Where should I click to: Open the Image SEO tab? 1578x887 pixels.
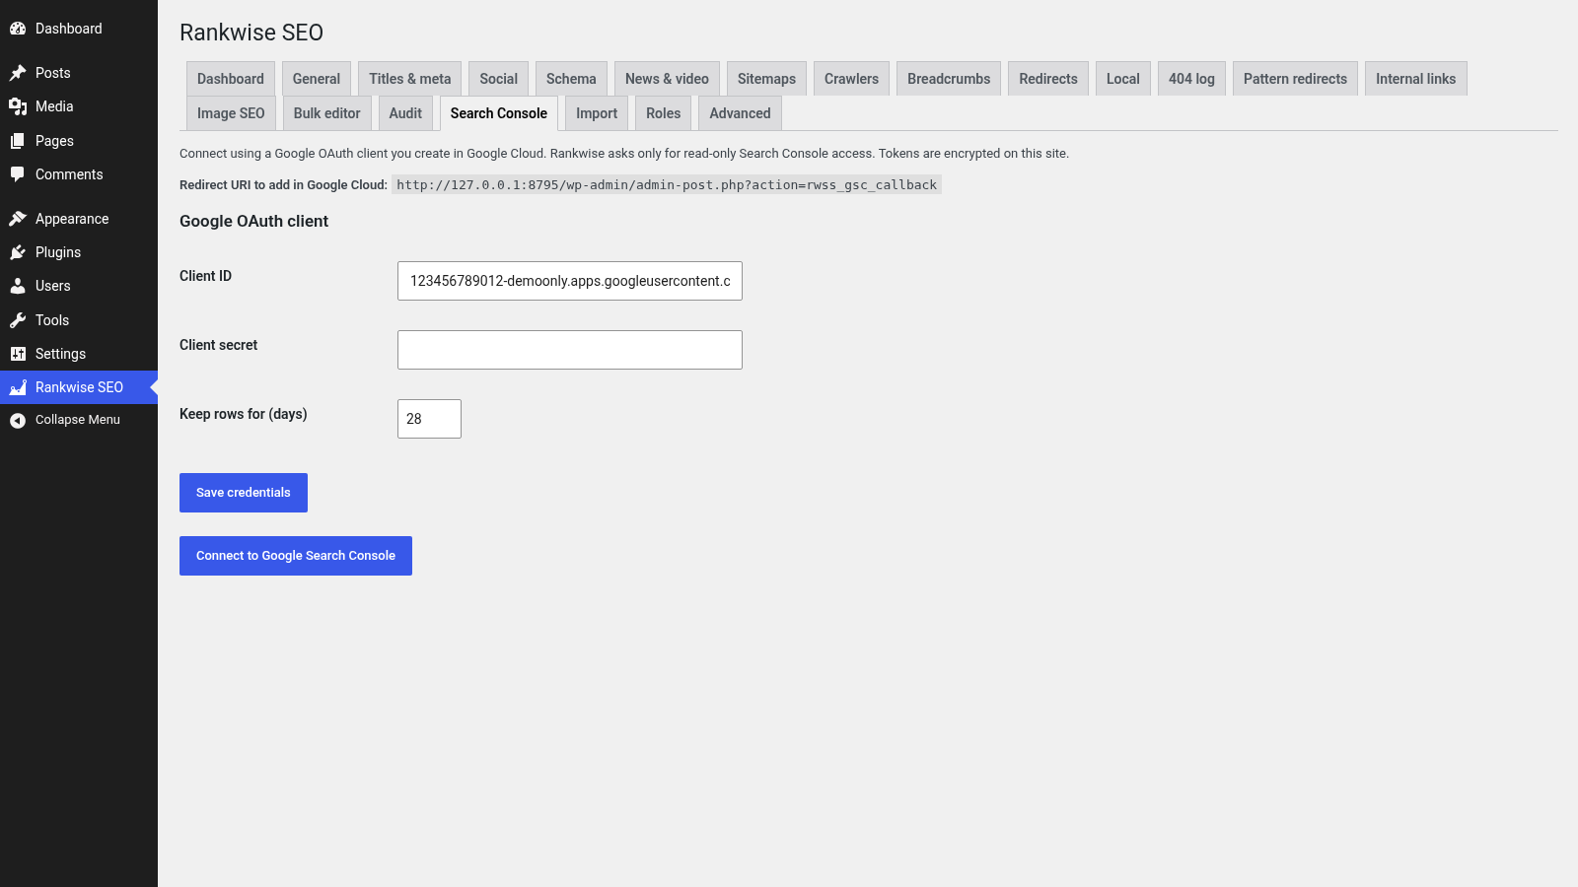(231, 113)
